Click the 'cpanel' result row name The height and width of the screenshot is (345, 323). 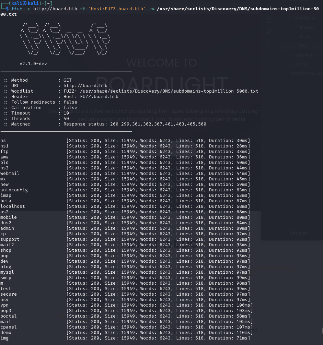tap(8, 327)
